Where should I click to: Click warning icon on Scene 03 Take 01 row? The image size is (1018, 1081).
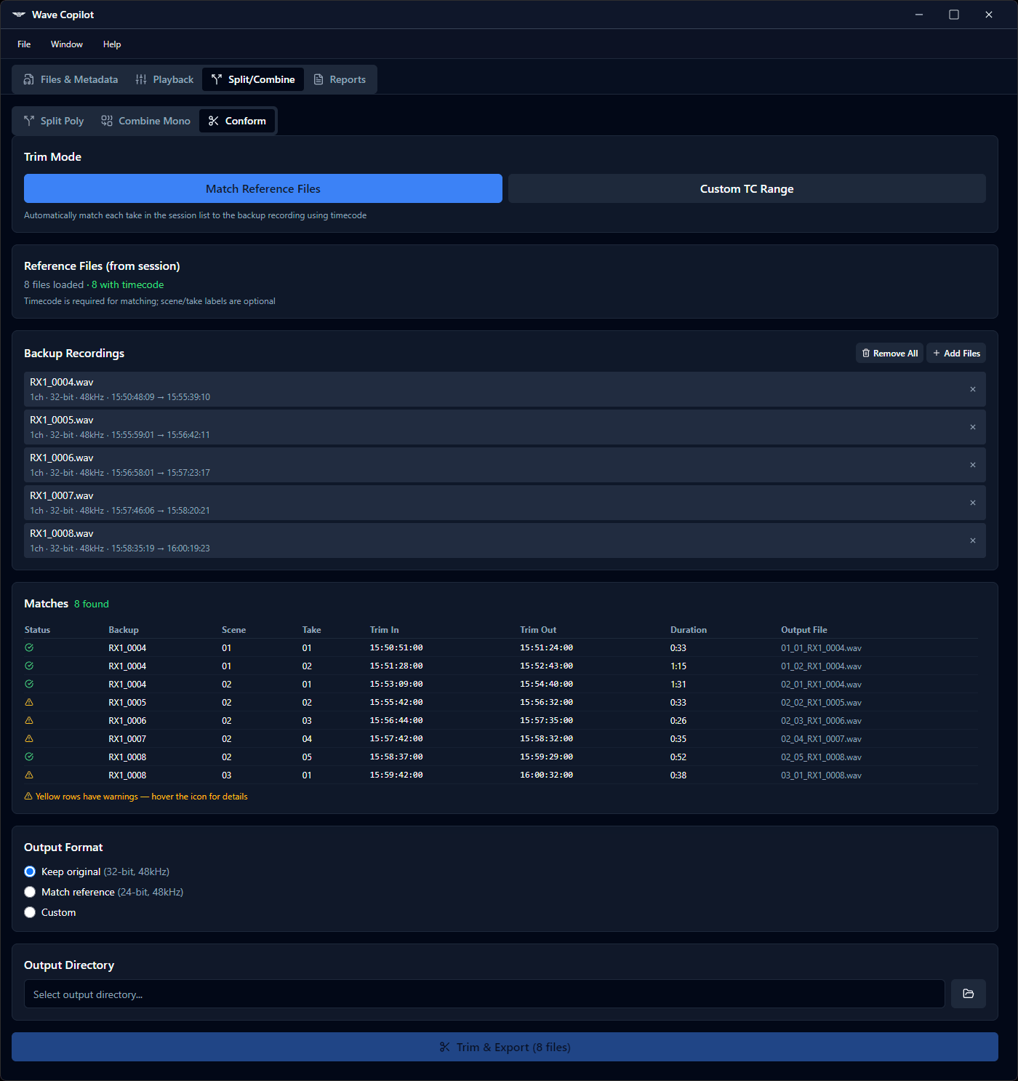click(x=29, y=775)
